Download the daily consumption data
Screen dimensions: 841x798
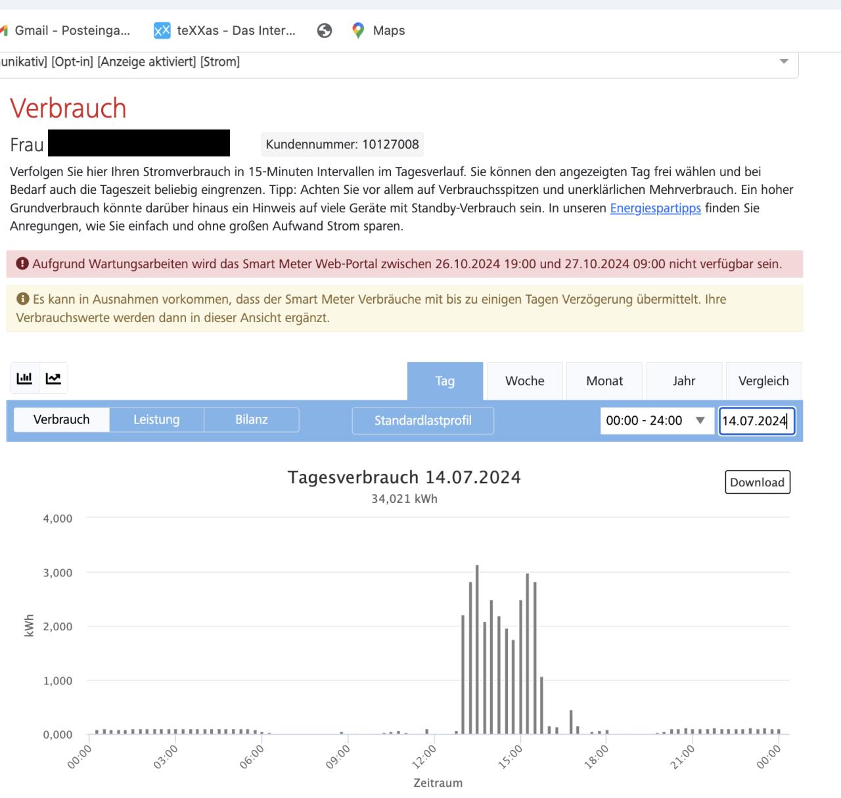758,482
